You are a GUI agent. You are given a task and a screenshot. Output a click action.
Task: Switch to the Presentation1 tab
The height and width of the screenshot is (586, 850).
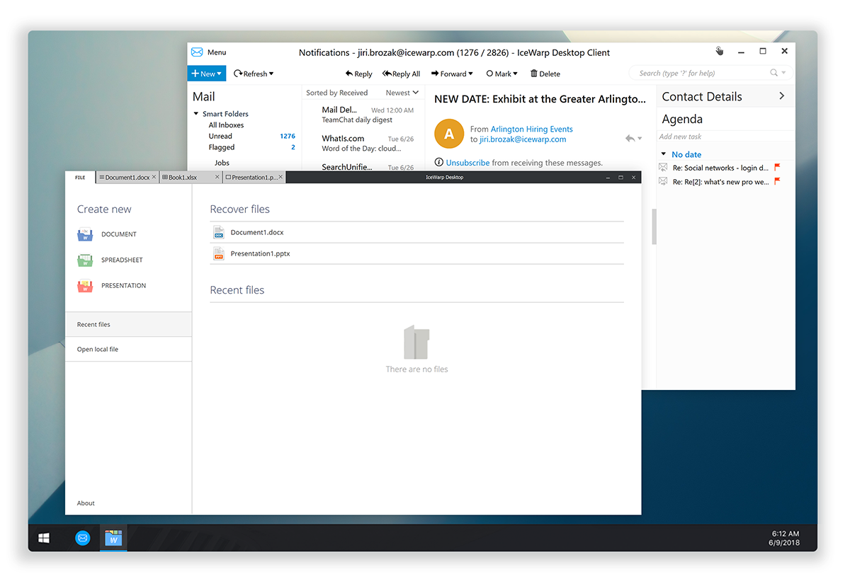251,178
